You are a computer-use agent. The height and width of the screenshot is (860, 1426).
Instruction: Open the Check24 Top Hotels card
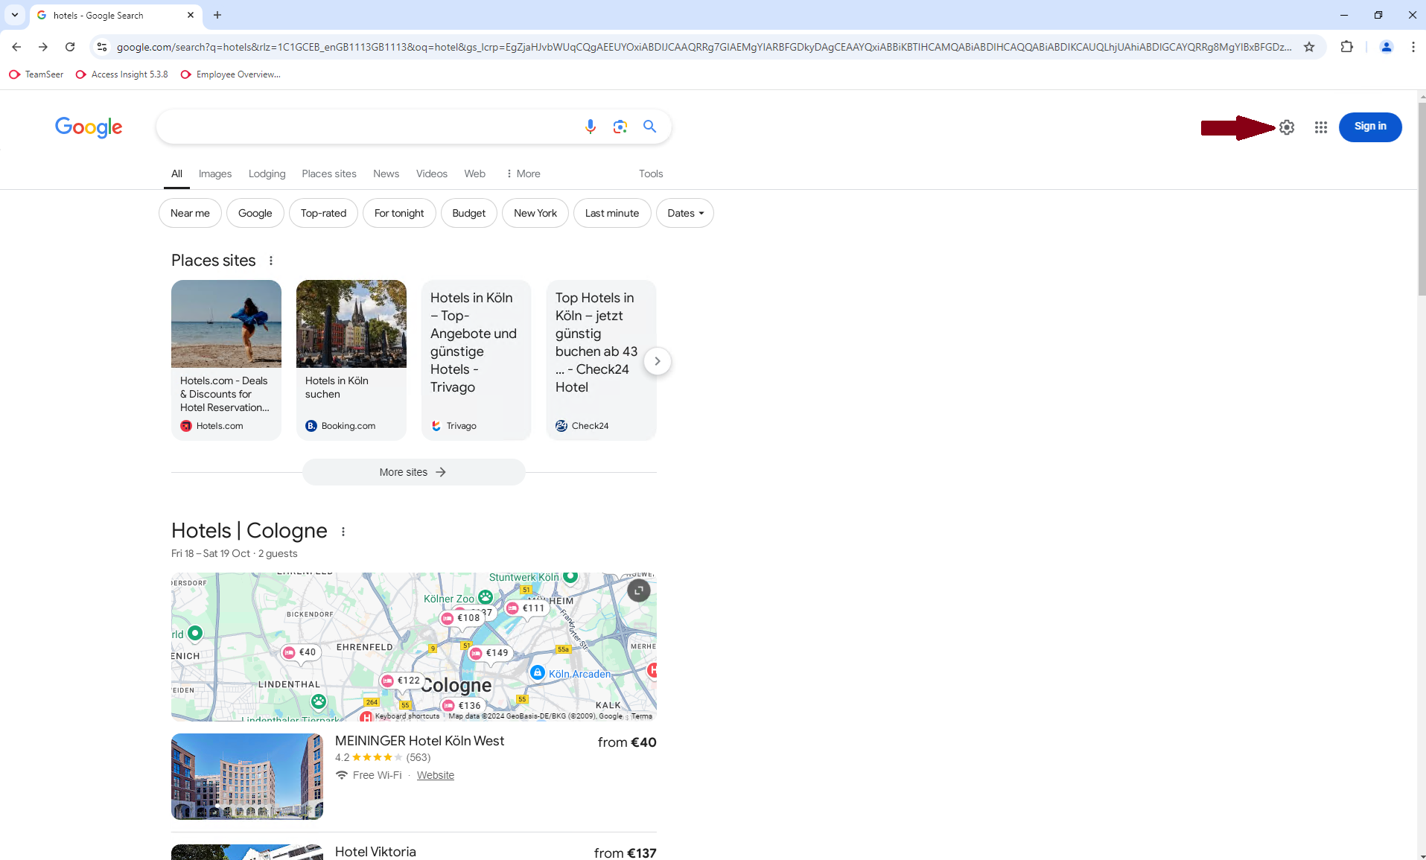tap(602, 360)
